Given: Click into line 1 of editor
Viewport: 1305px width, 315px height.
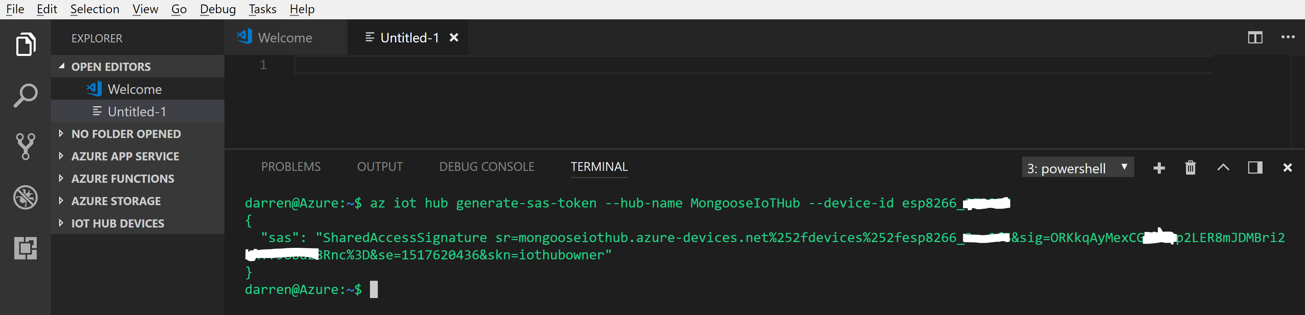Looking at the screenshot, I should 709,65.
